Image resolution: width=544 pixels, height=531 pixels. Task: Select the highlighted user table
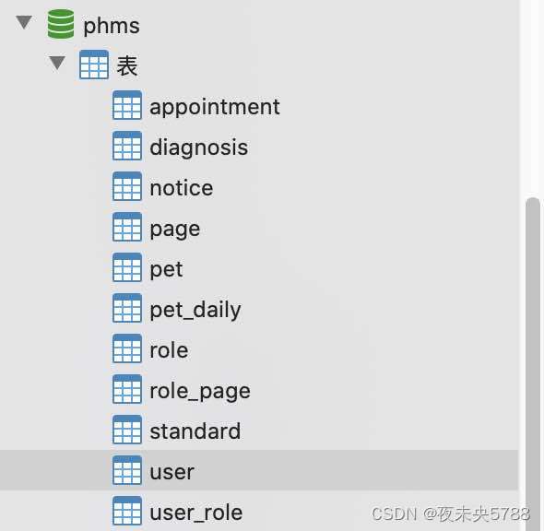coord(259,470)
